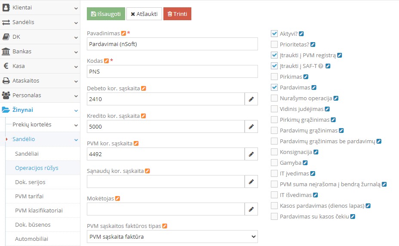Viewport: 399px width, 246px height.
Task: Tick the Konsignacija checkbox
Action: (274, 152)
